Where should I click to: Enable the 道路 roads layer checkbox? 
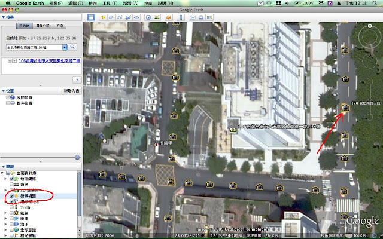click(11, 185)
